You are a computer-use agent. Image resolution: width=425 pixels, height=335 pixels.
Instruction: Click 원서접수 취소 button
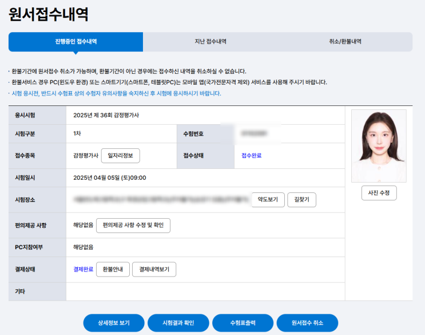point(307,323)
